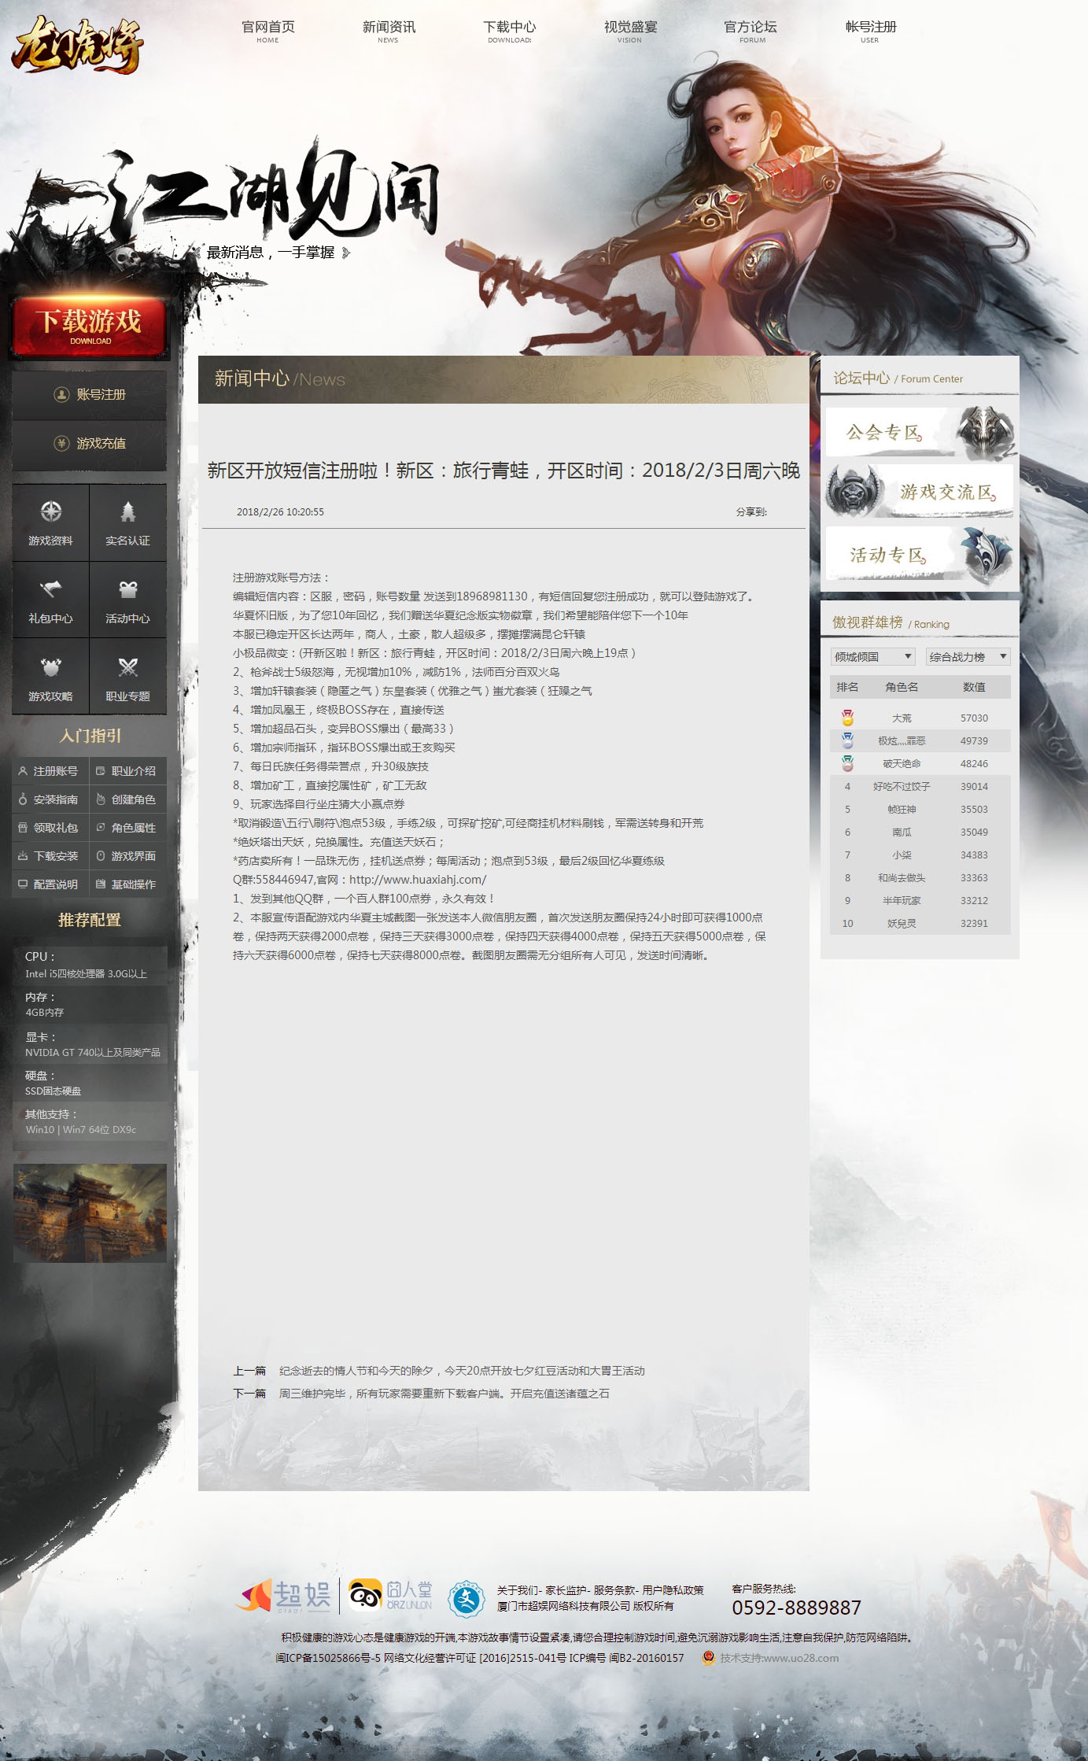This screenshot has width=1088, height=1761.
Task: Open the 综合战力榜 ranking type dropdown
Action: click(x=968, y=656)
